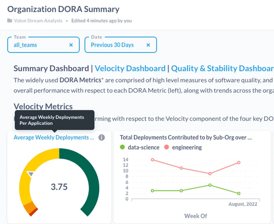274x224 pixels.
Task: Click the Value Stream Analysis breadcrumb
Action: (x=38, y=20)
